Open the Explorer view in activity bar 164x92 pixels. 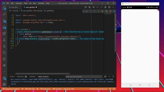[x=4, y=8]
